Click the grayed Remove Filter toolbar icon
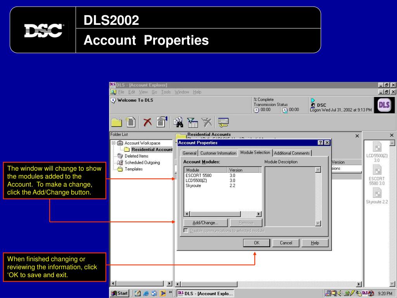This screenshot has height=298, width=397. [x=207, y=122]
